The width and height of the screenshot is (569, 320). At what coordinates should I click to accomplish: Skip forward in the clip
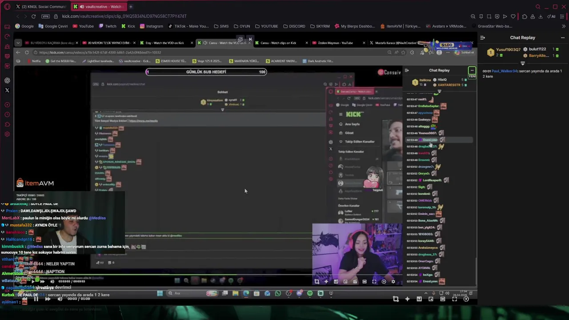tap(48, 299)
